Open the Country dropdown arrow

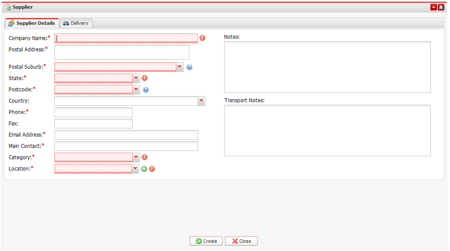pos(201,100)
